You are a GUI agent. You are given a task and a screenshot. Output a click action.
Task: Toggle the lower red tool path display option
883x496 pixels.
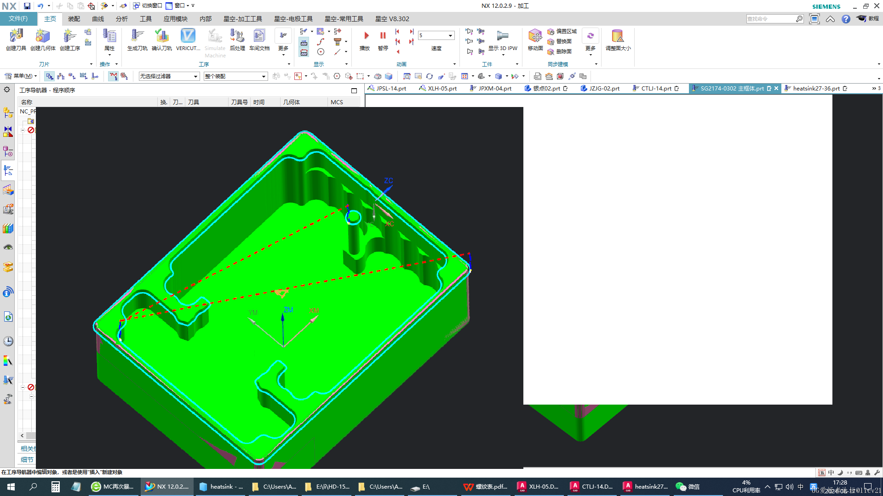304,52
